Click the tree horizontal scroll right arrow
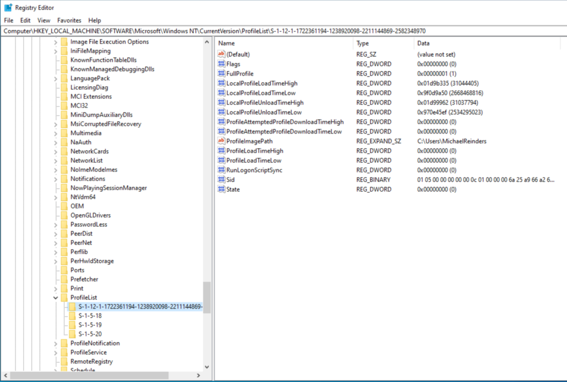567x382 pixels. click(x=198, y=375)
